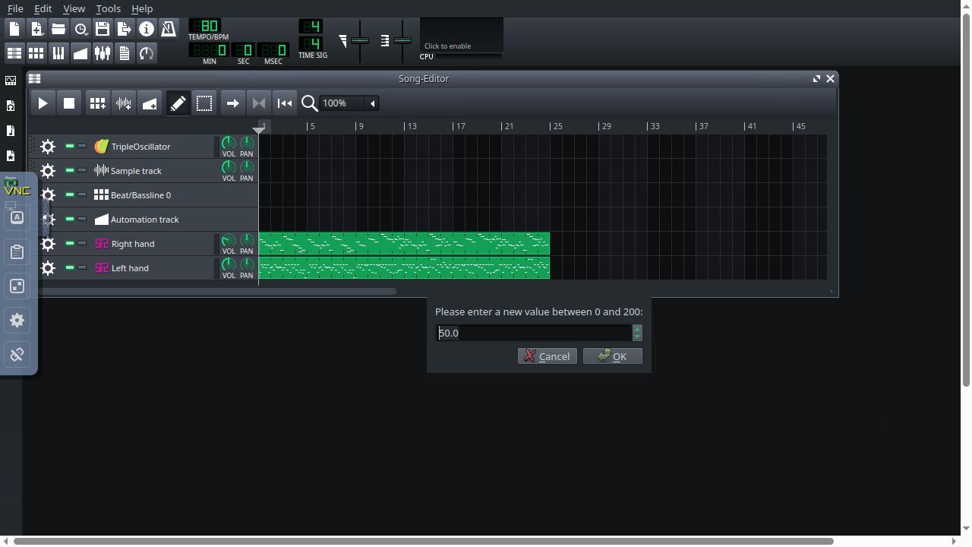The width and height of the screenshot is (972, 547).
Task: Open the Right hand instrument track button
Action: pyautogui.click(x=153, y=244)
